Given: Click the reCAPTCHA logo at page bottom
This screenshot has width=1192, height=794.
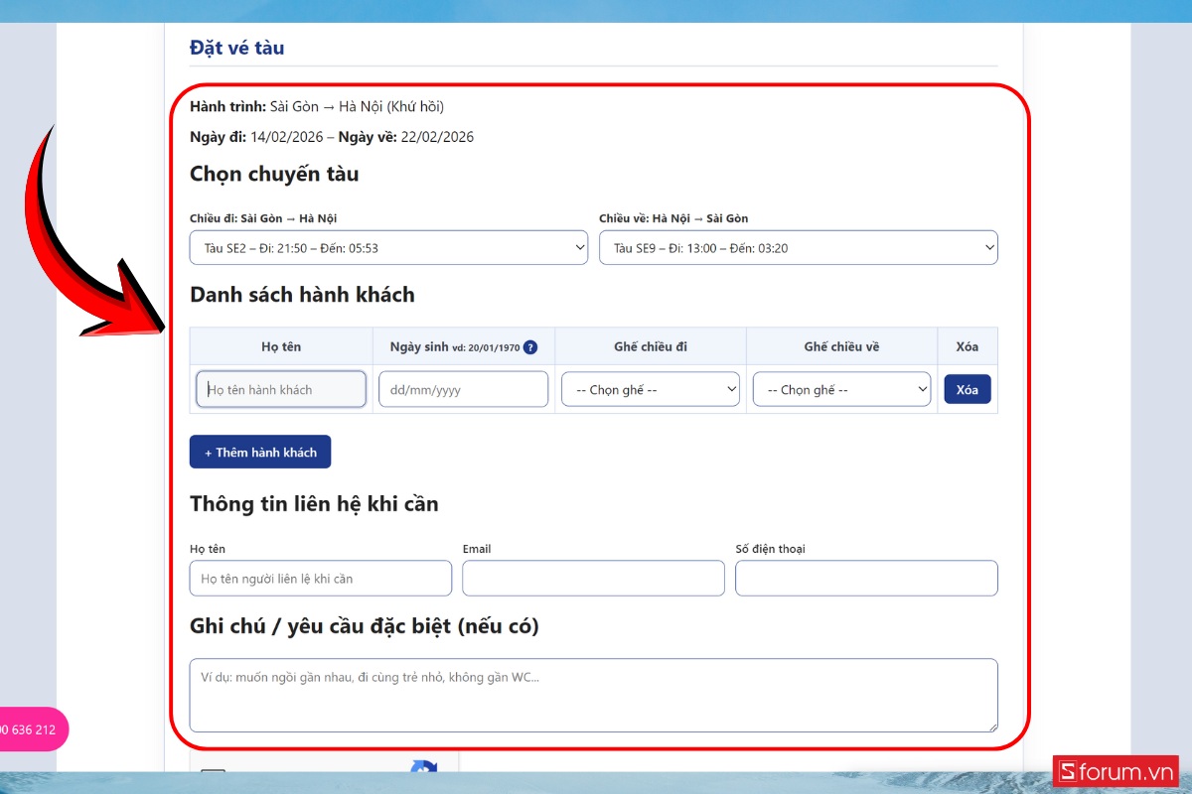Looking at the screenshot, I should click(x=423, y=768).
